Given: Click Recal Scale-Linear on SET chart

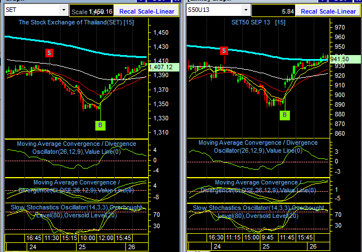Looking at the screenshot, I should pos(147,11).
